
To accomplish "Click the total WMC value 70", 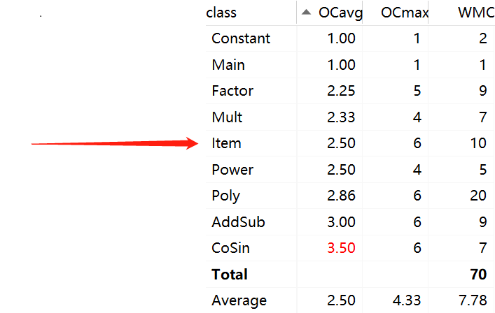I will click(478, 275).
